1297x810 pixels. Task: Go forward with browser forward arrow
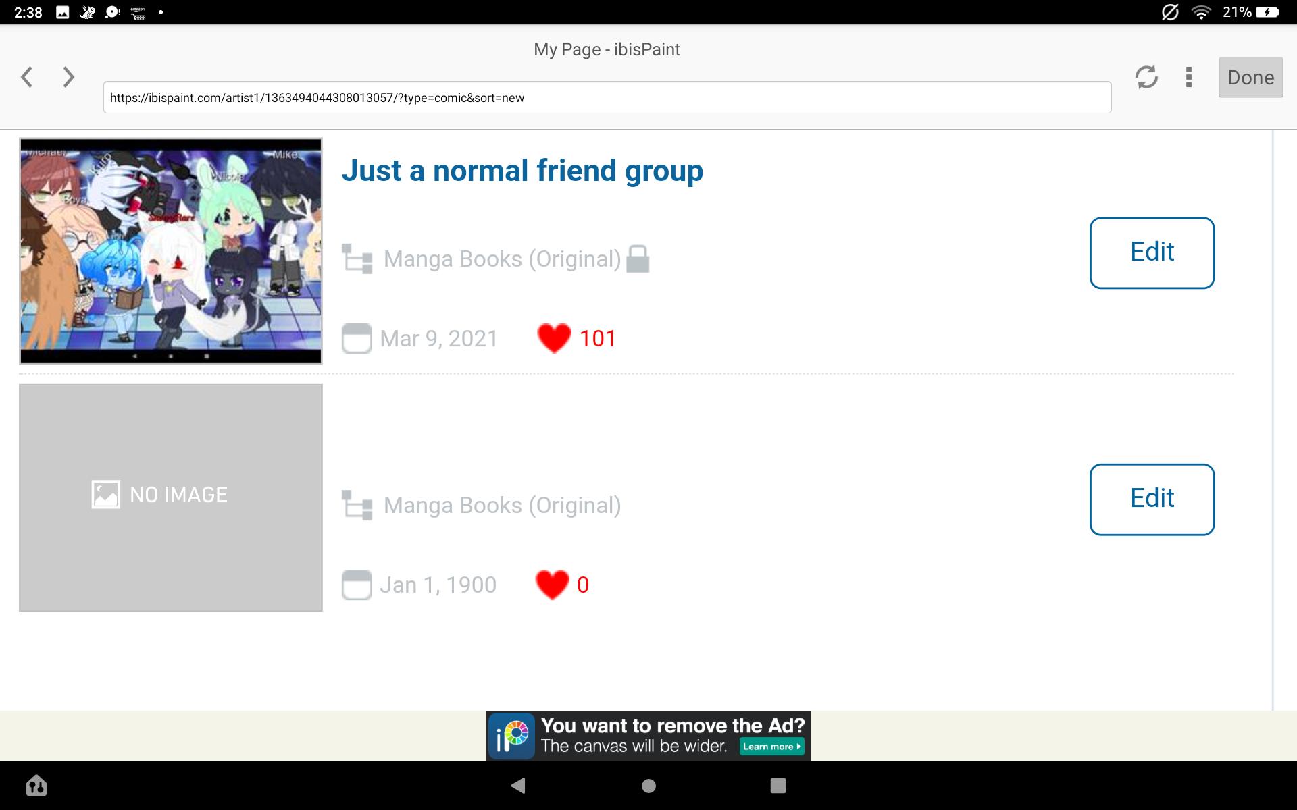[x=68, y=77]
